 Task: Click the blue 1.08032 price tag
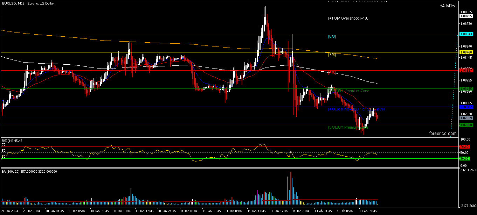pyautogui.click(x=467, y=107)
